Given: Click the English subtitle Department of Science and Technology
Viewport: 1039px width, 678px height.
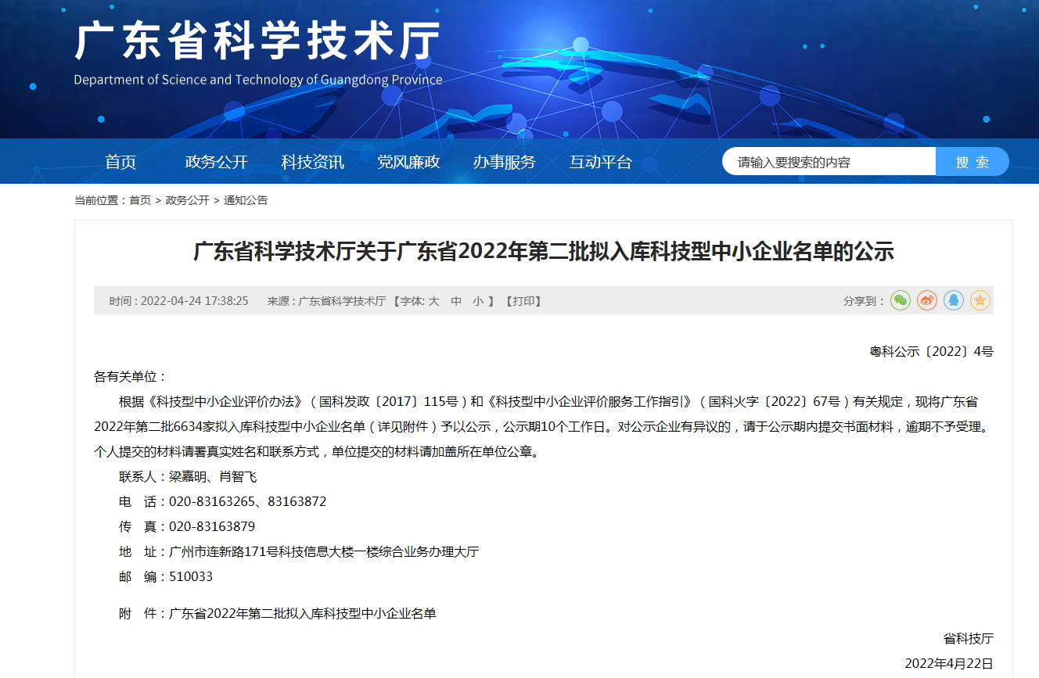Looking at the screenshot, I should point(257,80).
